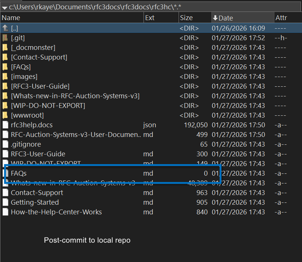
Task: Click the rfc3help.docs file icon
Action: 5,125
